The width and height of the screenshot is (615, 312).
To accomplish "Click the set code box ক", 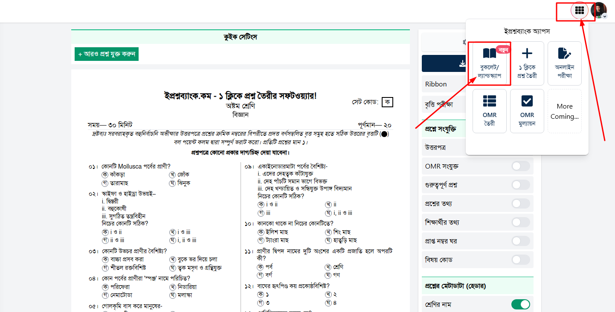I will pyautogui.click(x=387, y=102).
